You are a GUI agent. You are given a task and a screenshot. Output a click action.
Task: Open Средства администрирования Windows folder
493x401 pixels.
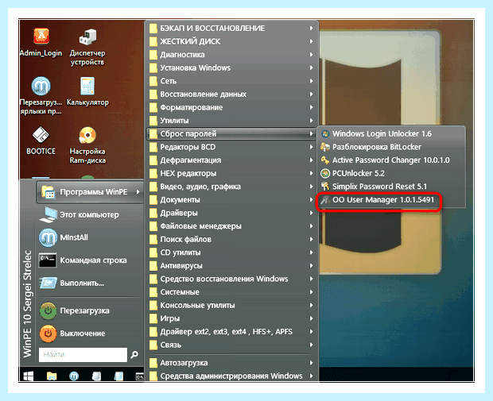[x=231, y=376]
